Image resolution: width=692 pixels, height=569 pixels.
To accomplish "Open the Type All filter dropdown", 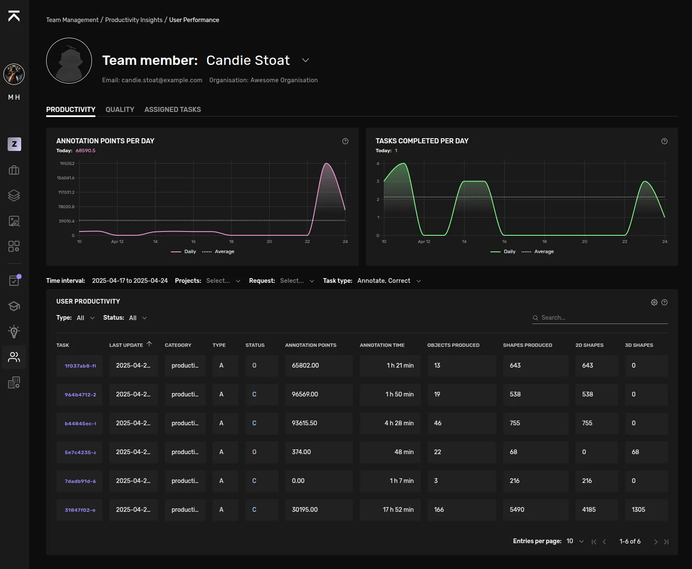I will tap(86, 318).
